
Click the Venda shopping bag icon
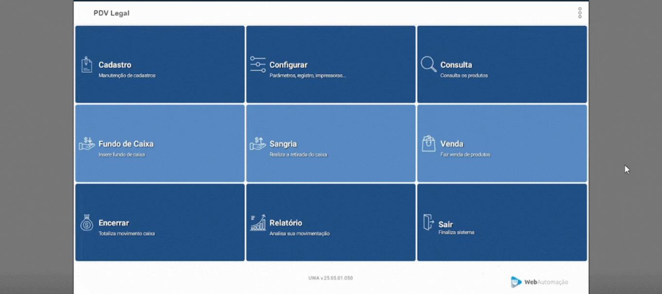(x=428, y=144)
